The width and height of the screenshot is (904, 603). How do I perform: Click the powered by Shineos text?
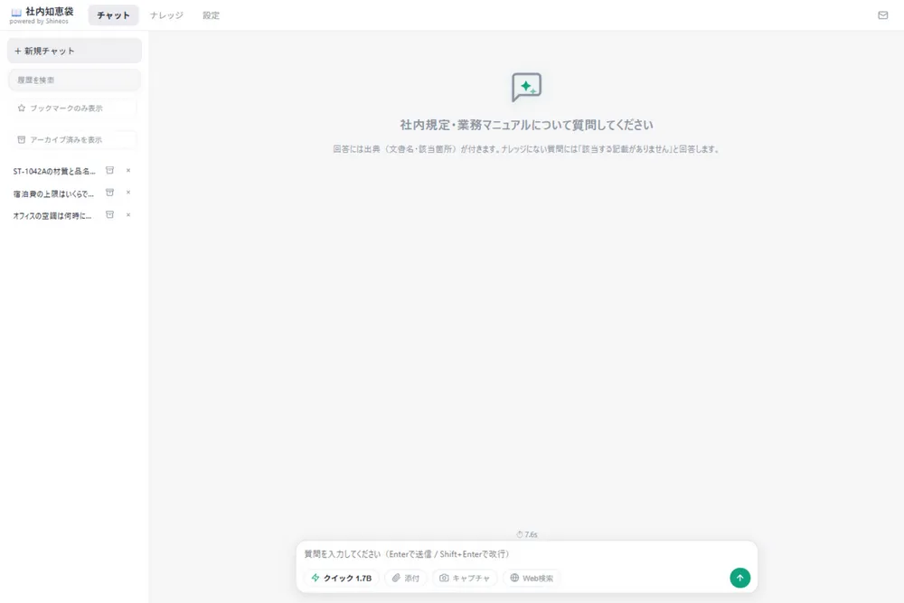click(39, 22)
